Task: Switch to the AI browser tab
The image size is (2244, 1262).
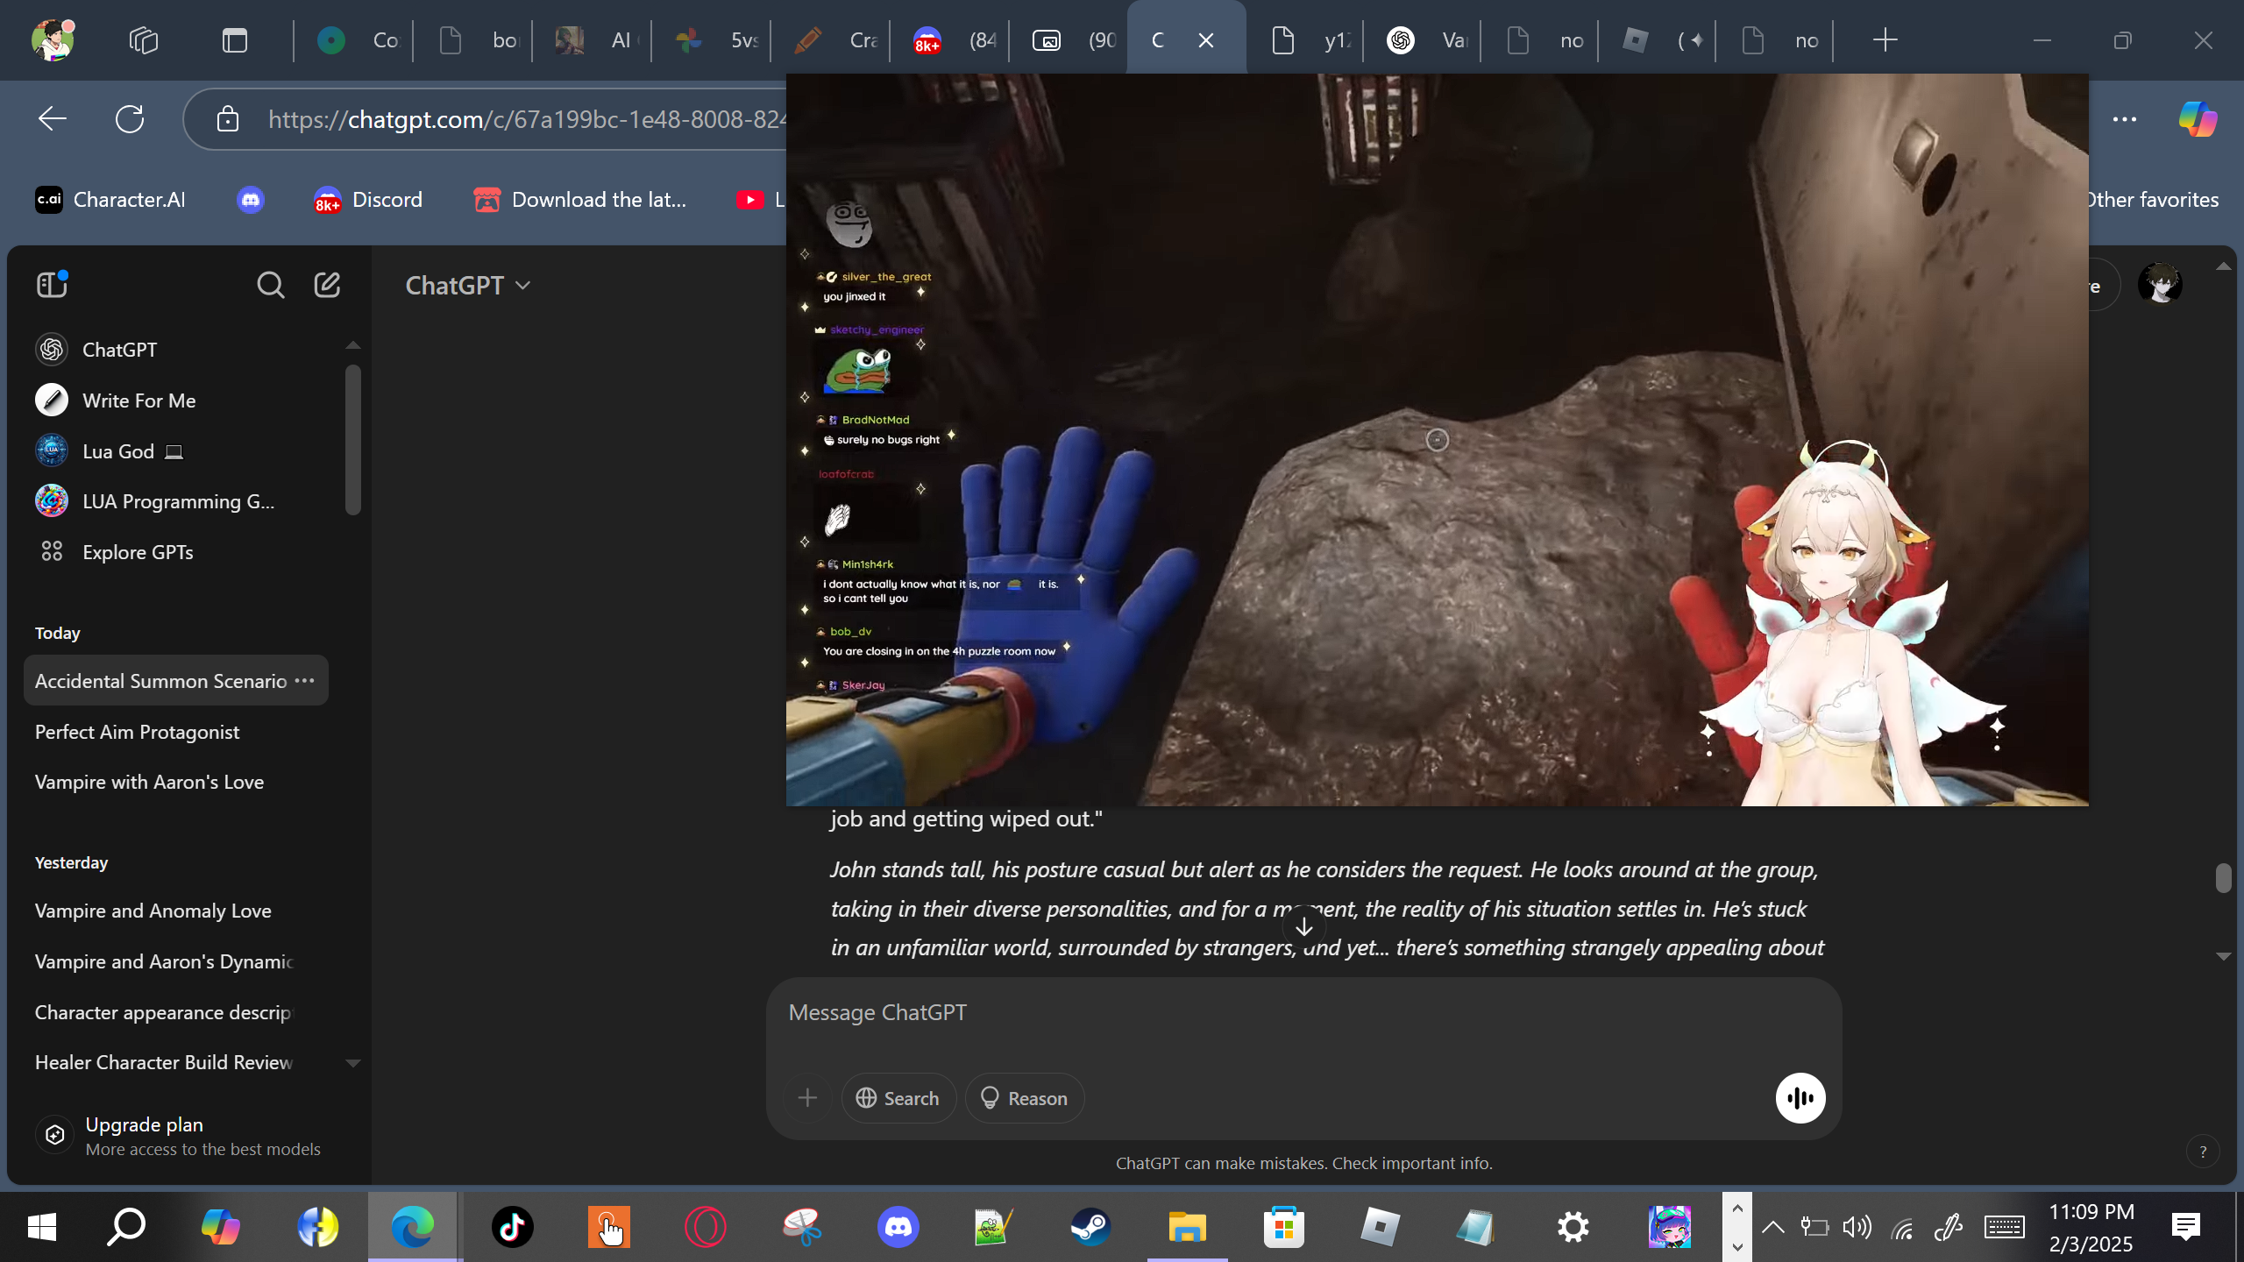Action: coord(593,40)
